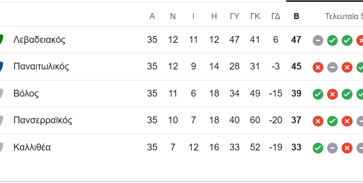Click the grey Καλλιθέα team crest
This screenshot has width=363, height=183.
pos(1,147)
